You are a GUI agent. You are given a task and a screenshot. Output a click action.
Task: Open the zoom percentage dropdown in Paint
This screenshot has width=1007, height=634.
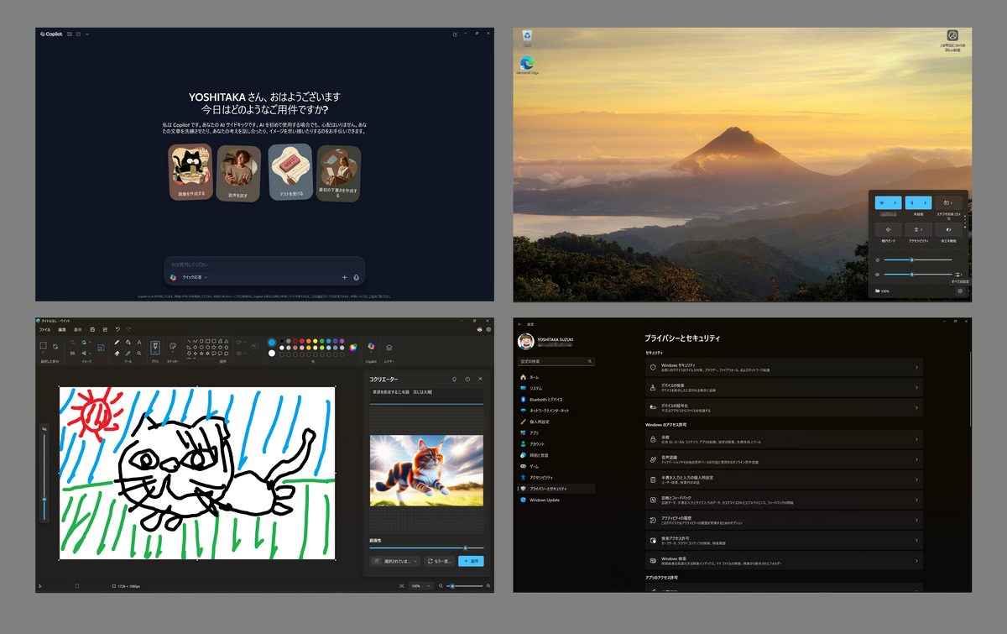coord(421,586)
